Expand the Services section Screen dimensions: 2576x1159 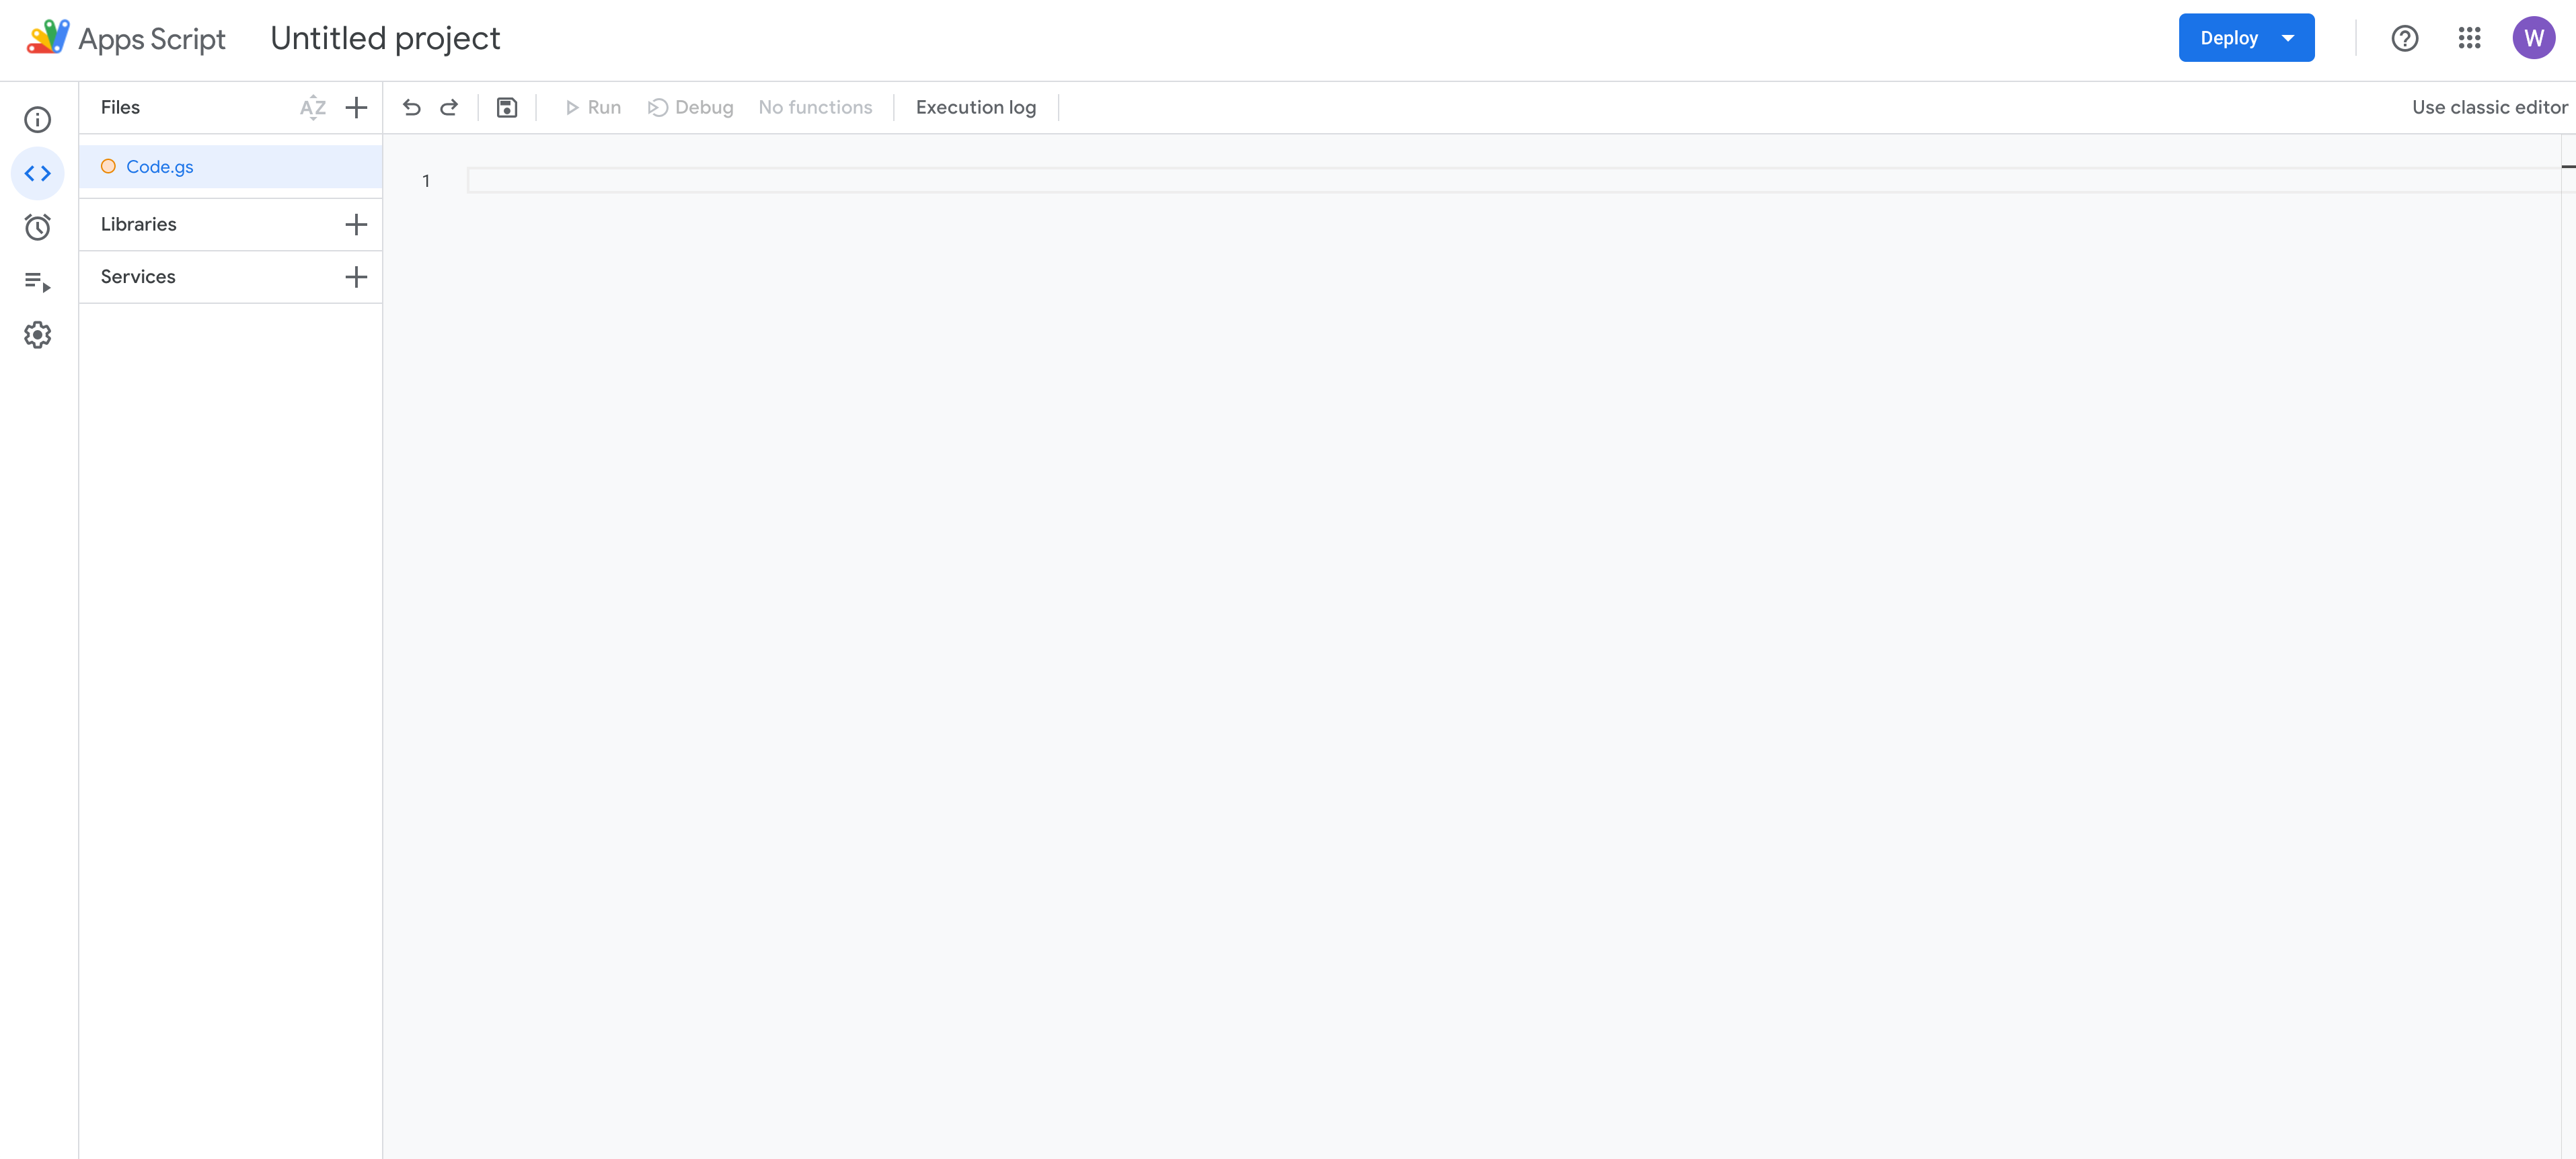(x=356, y=276)
